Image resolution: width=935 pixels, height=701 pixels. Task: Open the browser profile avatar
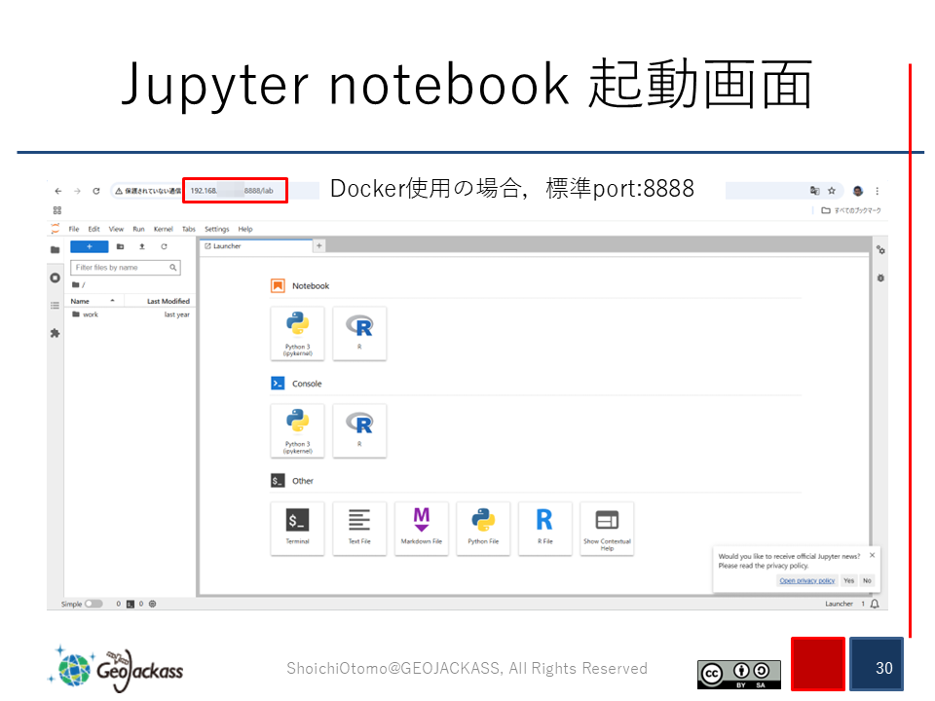[858, 191]
